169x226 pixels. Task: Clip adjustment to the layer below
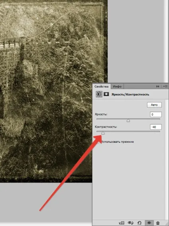pos(122,223)
